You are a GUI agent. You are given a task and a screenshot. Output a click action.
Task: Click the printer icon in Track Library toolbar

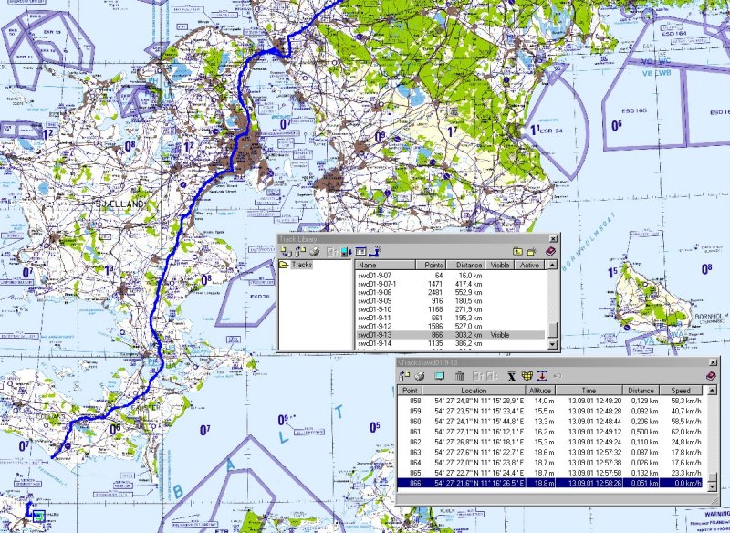[x=315, y=250]
